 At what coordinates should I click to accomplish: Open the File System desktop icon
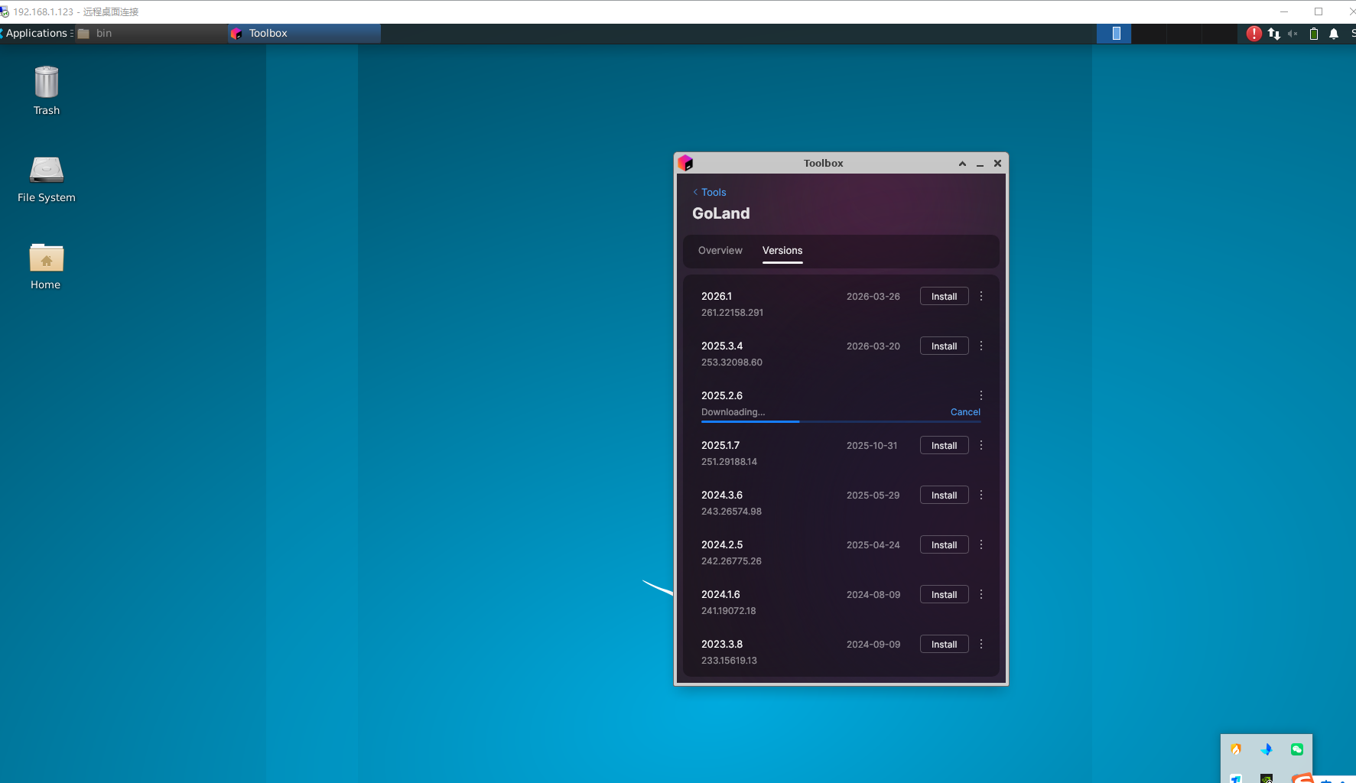pos(47,179)
